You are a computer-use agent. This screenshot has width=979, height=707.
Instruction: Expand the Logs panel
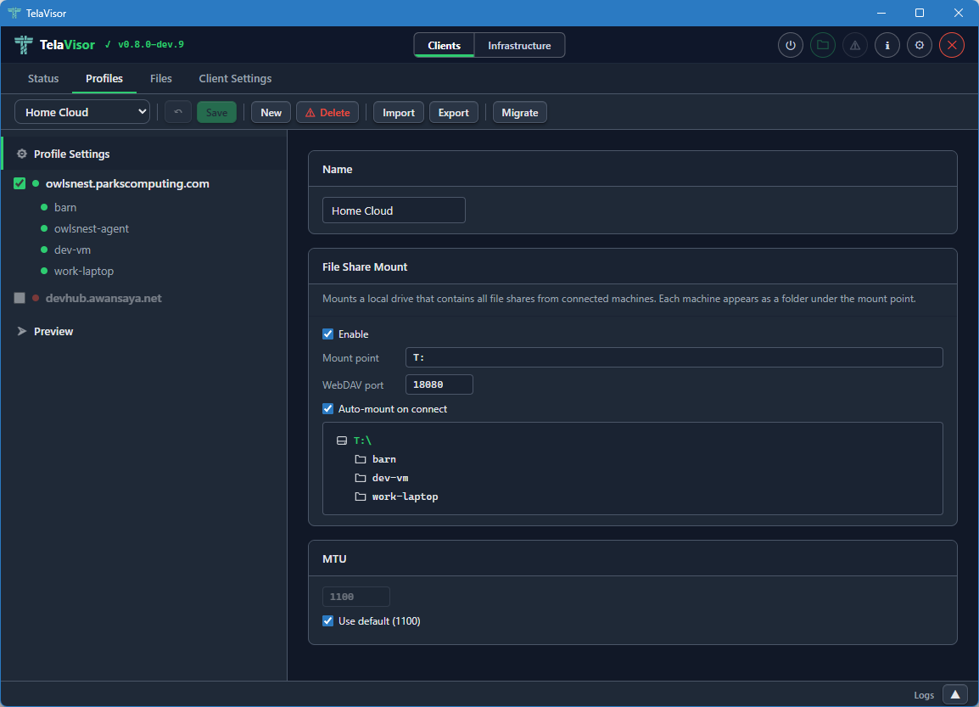pyautogui.click(x=955, y=694)
